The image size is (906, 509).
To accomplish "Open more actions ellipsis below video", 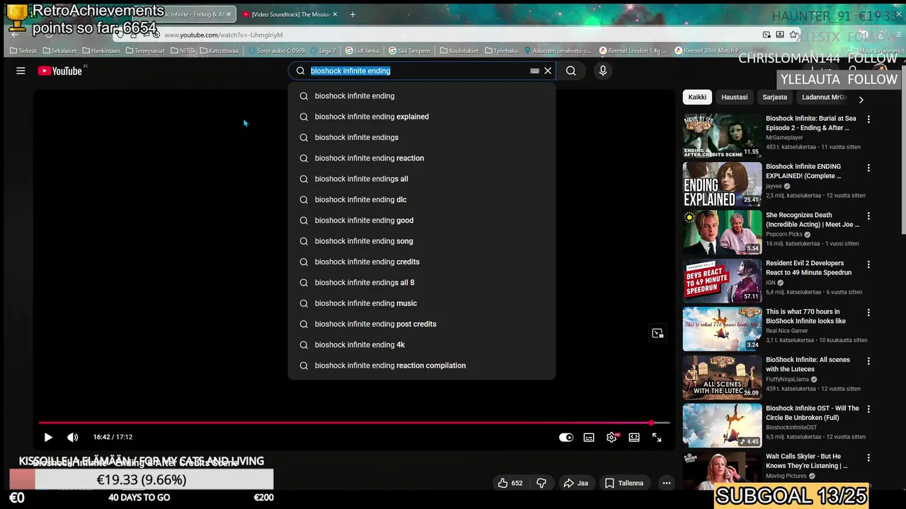I will pos(666,484).
